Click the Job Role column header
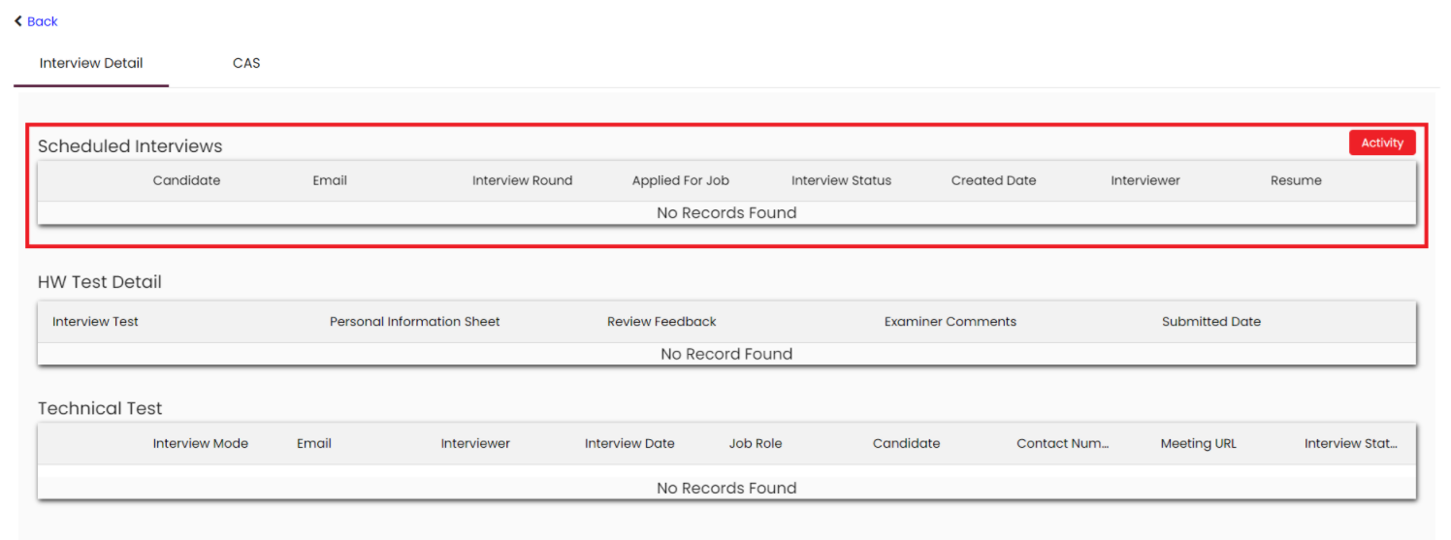 coord(755,444)
